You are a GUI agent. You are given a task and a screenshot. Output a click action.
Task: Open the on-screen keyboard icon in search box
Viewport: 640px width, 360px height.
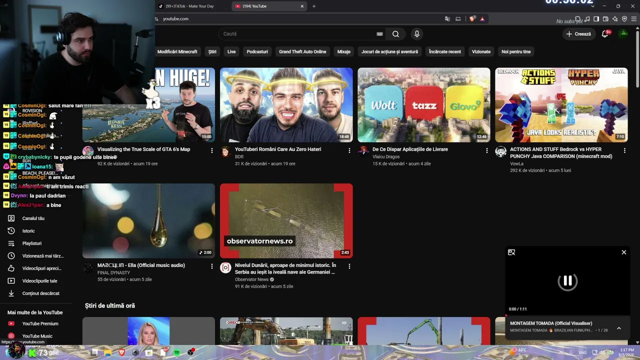tap(379, 34)
